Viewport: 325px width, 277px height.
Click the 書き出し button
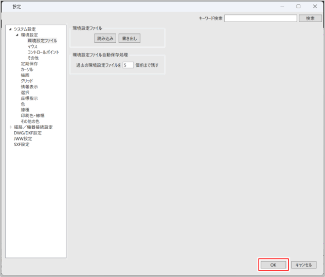pos(129,39)
